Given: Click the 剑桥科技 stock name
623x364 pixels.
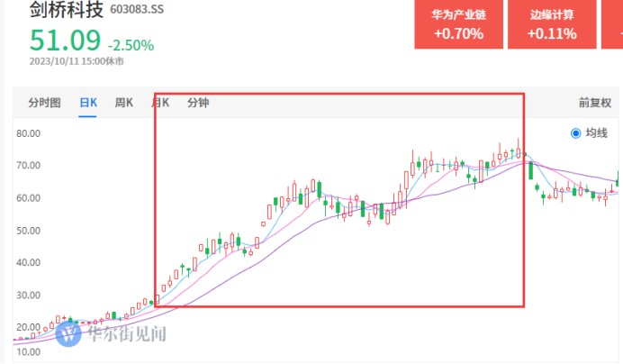Looking at the screenshot, I should 63,13.
